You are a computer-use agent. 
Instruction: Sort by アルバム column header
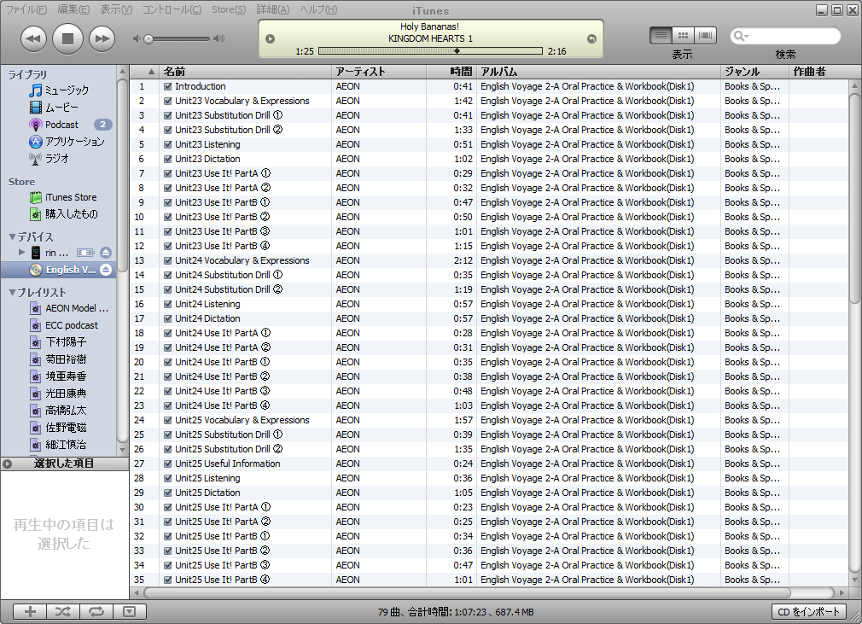click(598, 72)
